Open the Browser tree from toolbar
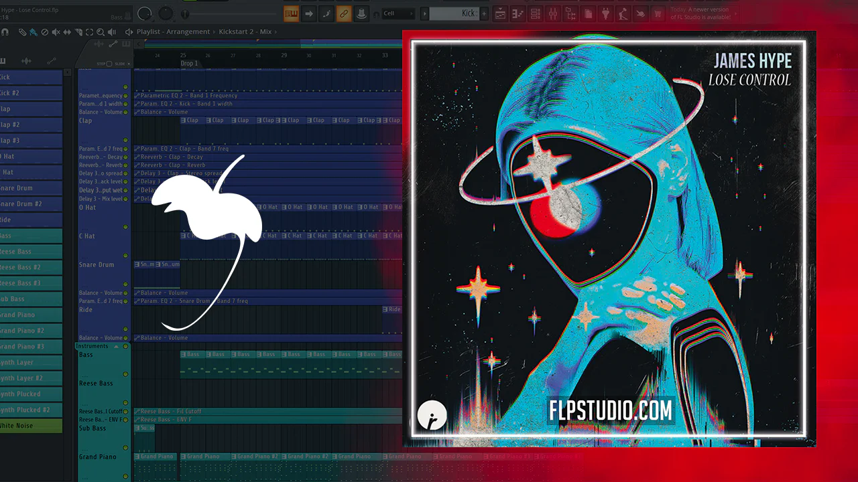 coord(570,13)
